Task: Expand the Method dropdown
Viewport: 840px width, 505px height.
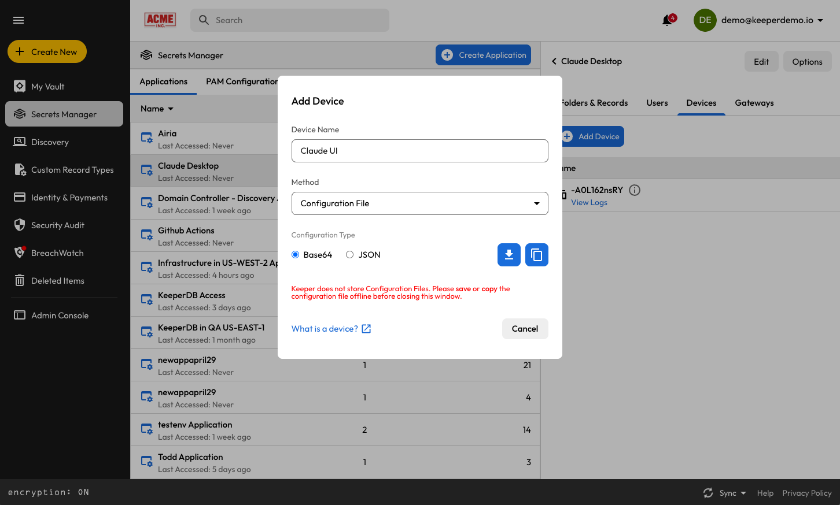Action: (x=419, y=203)
